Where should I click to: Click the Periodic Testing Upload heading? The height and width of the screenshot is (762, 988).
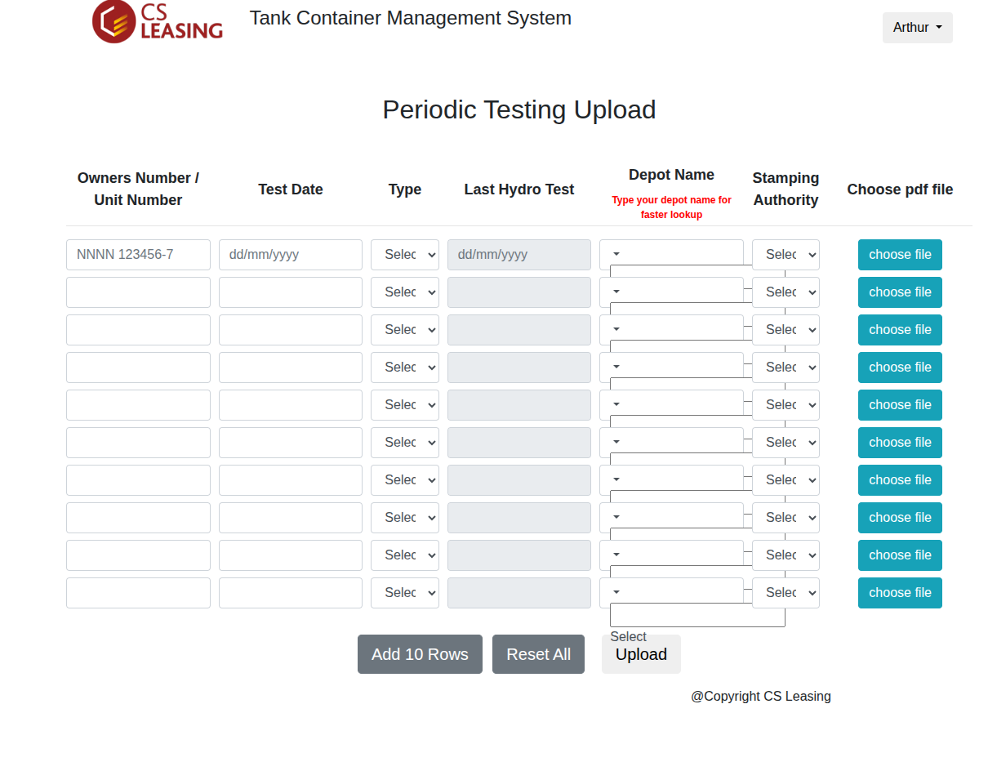point(519,109)
